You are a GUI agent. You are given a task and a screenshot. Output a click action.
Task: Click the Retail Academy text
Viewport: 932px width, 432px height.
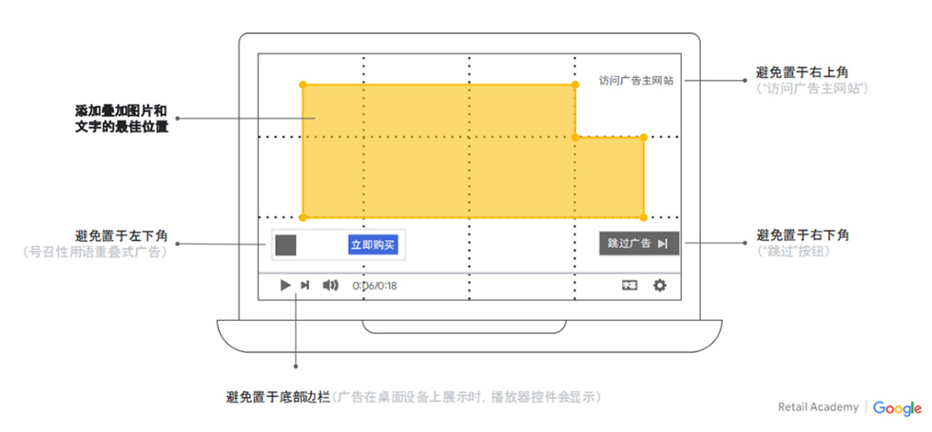pyautogui.click(x=818, y=407)
